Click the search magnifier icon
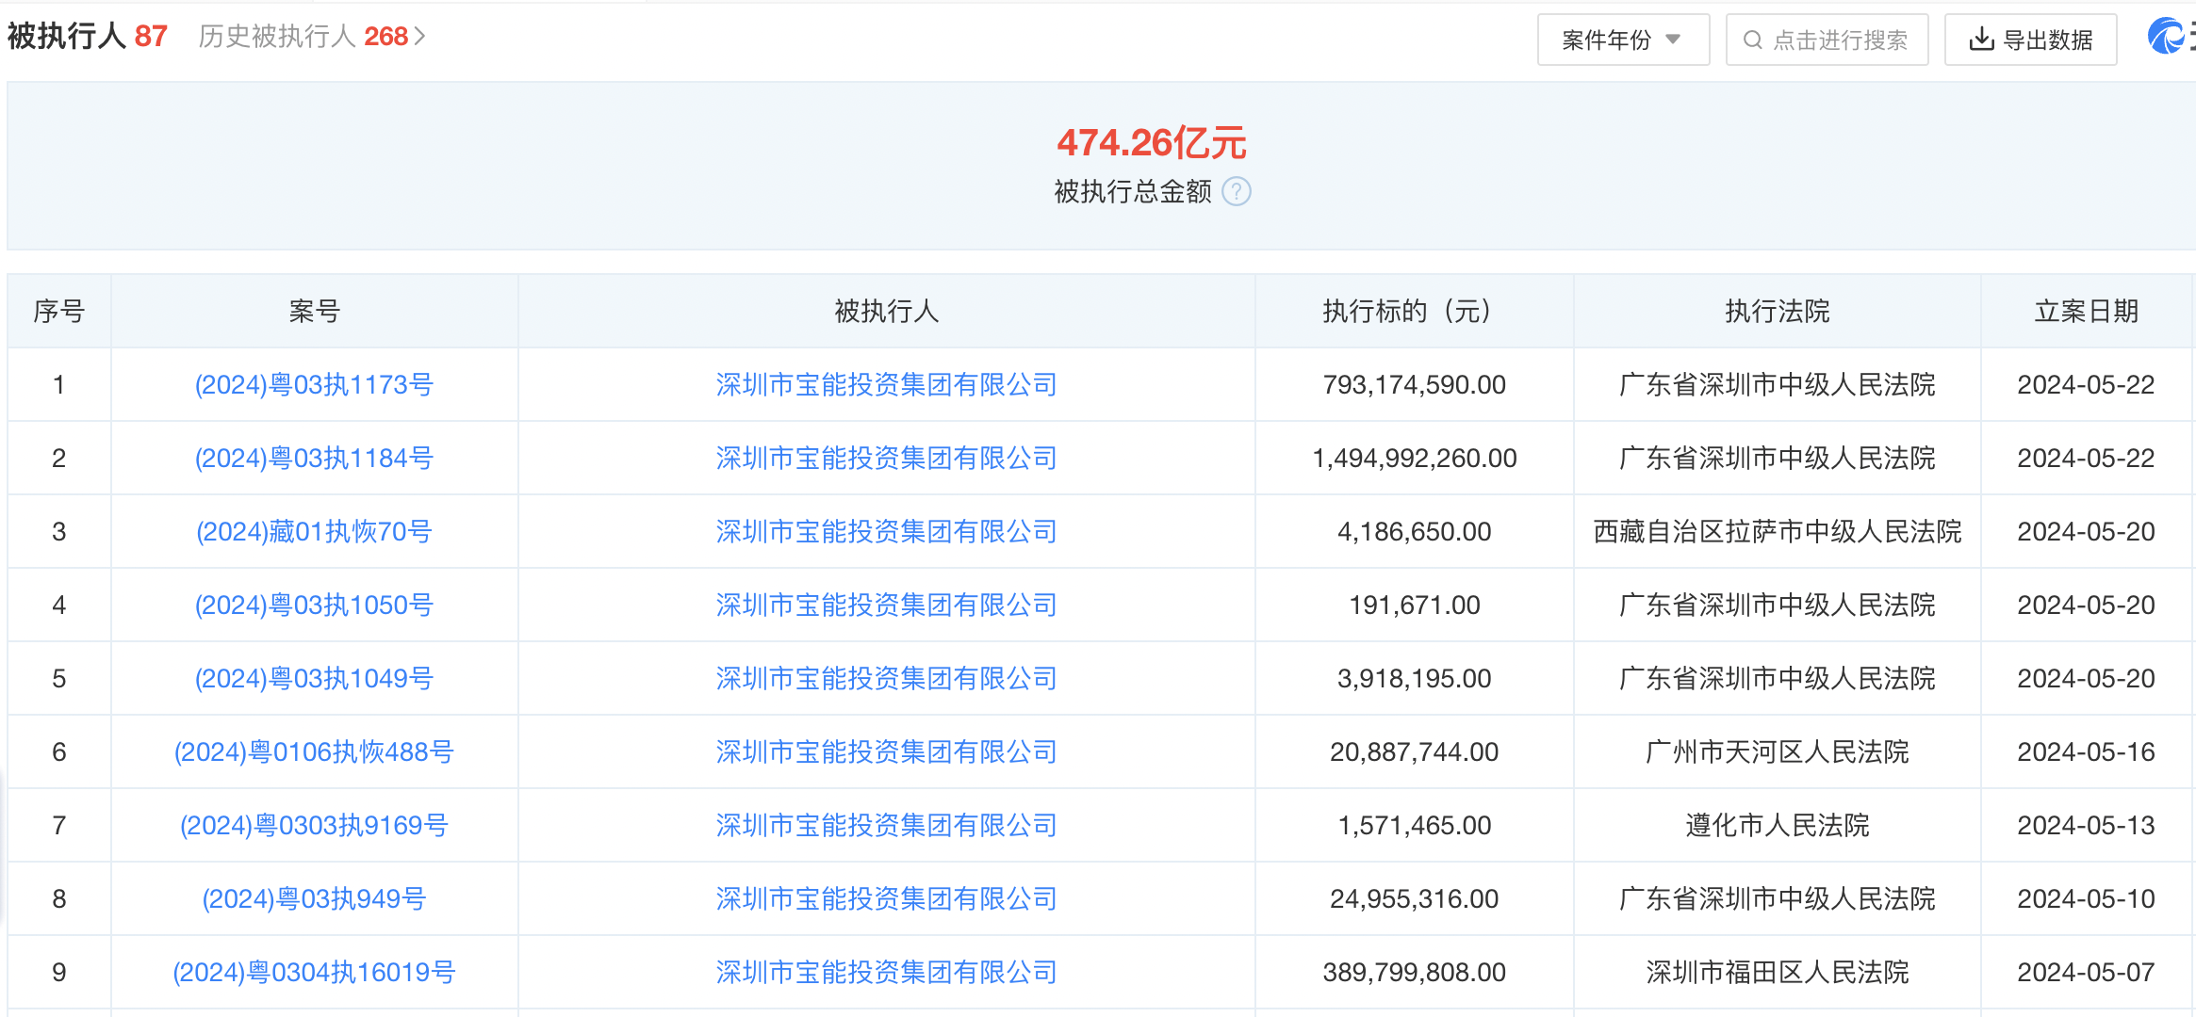This screenshot has height=1017, width=2196. point(1752,40)
